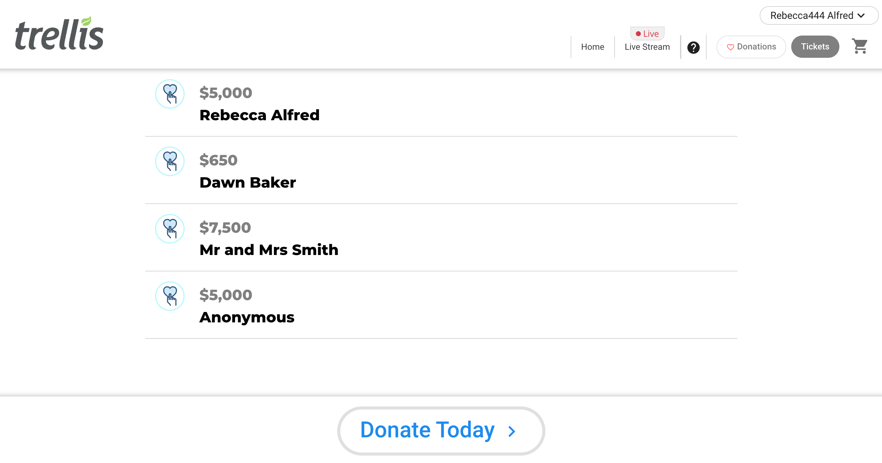
Task: Select the Dawn Baker donor name
Action: [x=248, y=183]
